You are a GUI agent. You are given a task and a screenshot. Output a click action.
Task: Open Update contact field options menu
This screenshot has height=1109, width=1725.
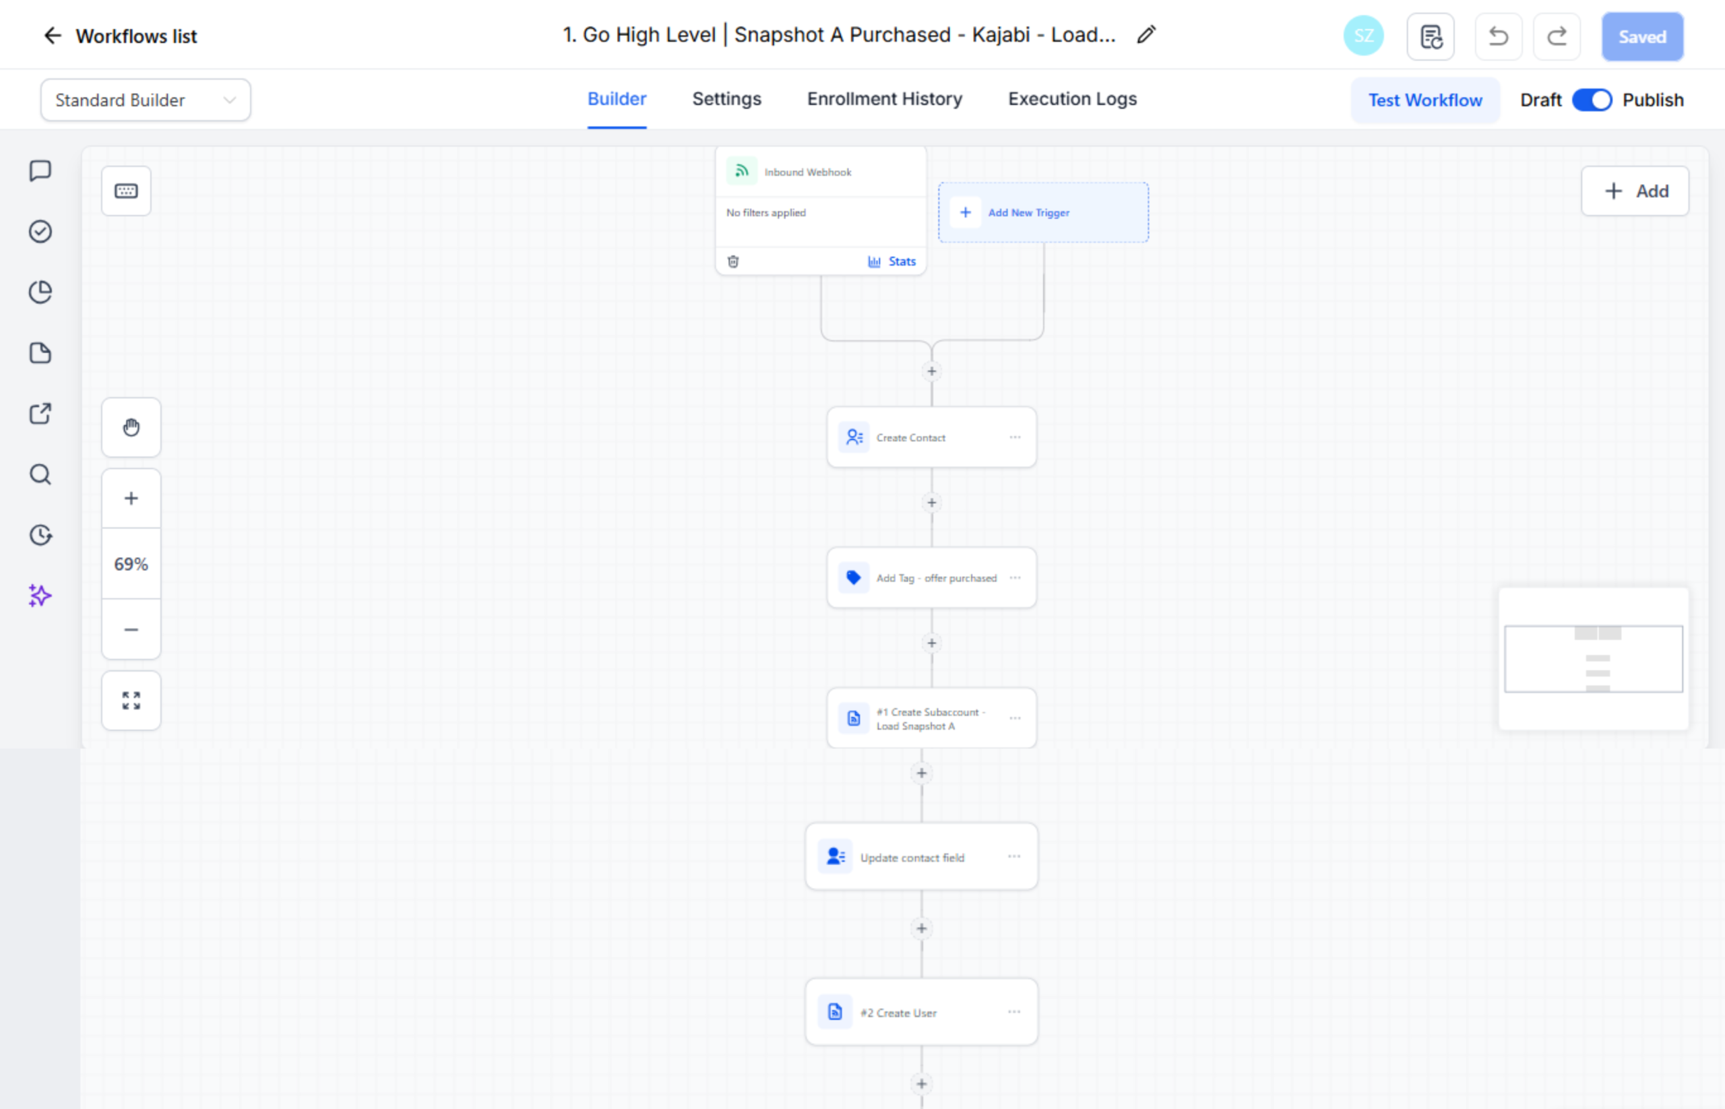pyautogui.click(x=1014, y=856)
